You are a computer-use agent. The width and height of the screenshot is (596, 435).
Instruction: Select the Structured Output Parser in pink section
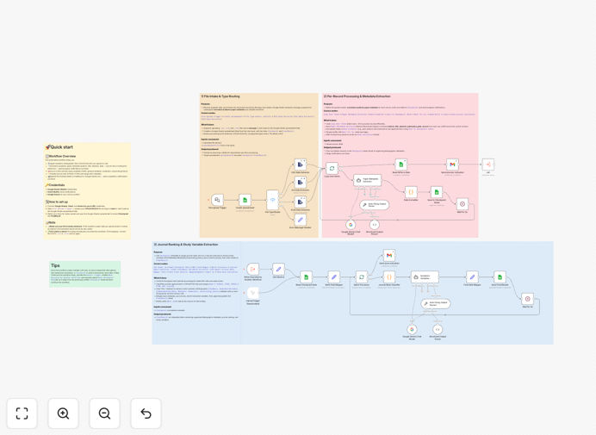coord(375,225)
